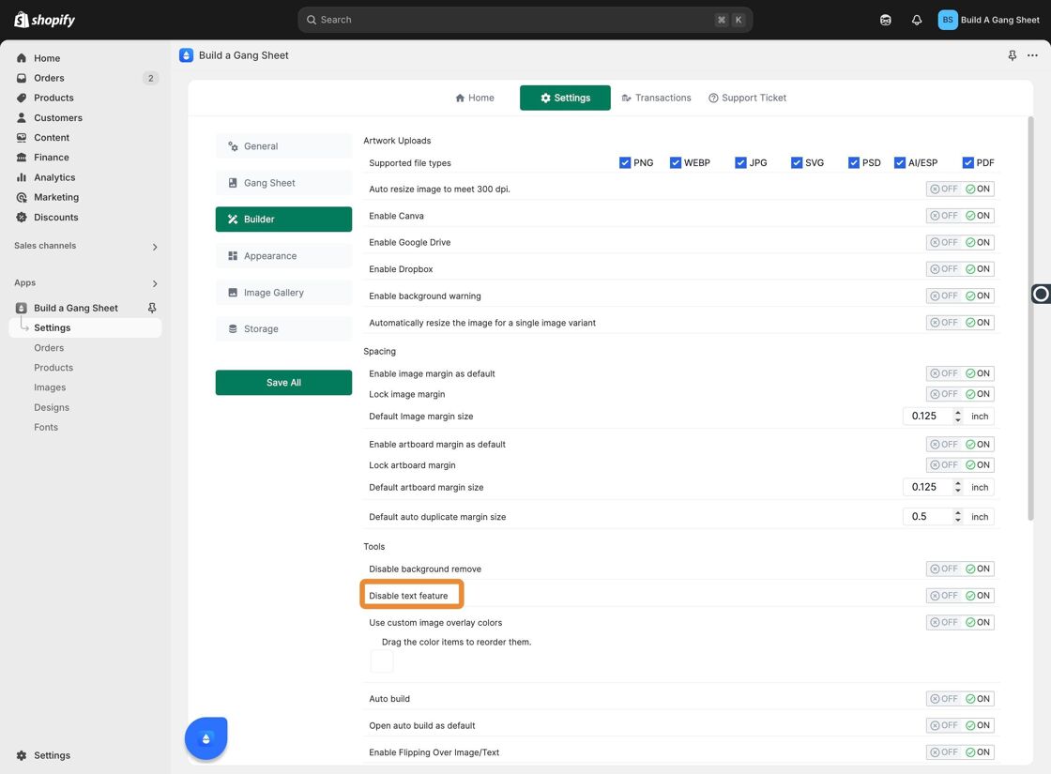
Task: Click the Finance bank icon
Action: point(22,158)
